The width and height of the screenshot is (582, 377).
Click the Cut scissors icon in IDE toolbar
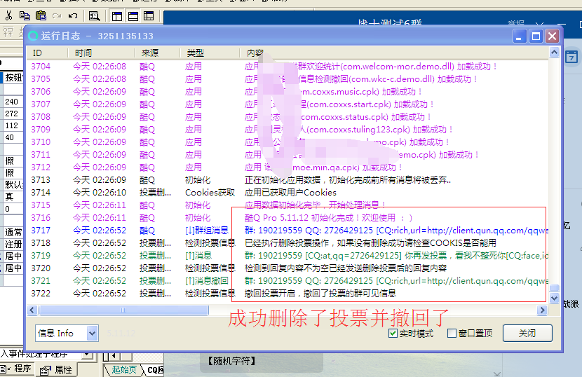(x=9, y=15)
